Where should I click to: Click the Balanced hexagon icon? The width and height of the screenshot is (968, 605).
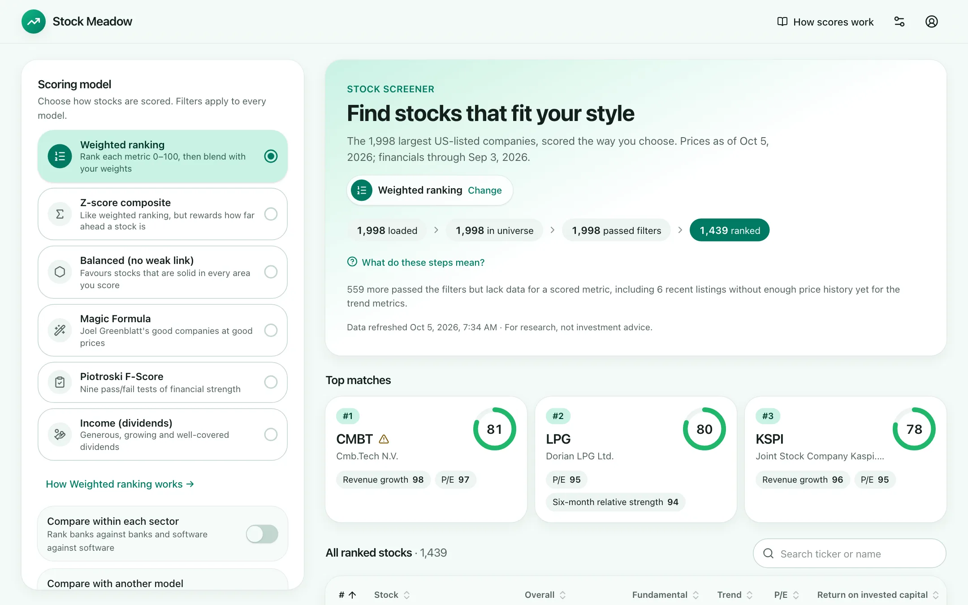[60, 272]
